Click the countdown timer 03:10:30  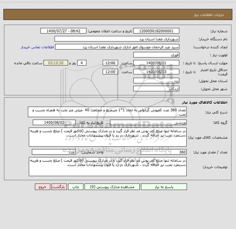coord(56,63)
